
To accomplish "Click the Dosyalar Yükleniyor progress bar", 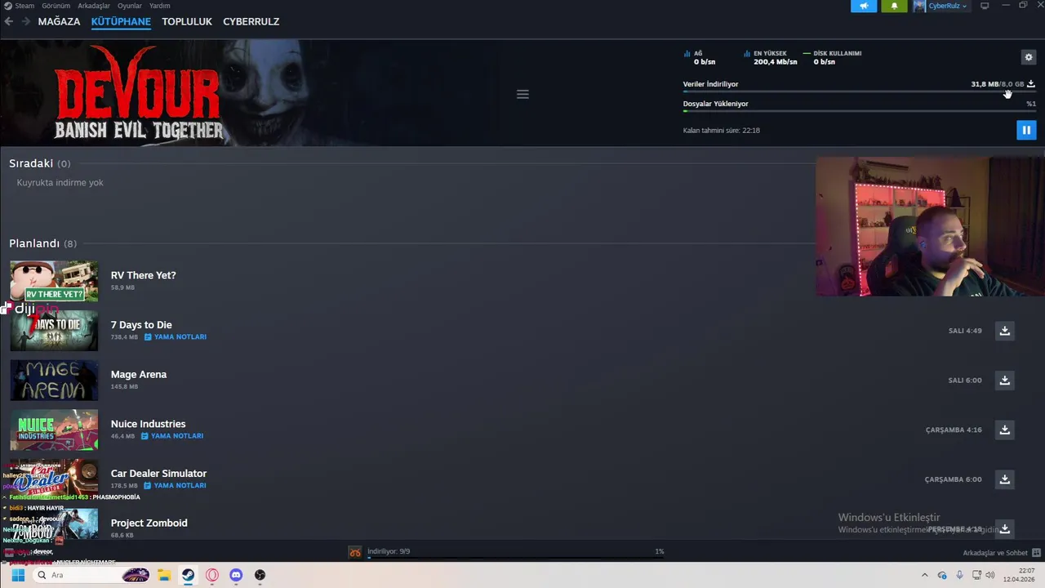I will click(860, 111).
